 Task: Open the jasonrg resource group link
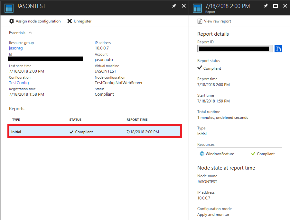tap(16, 48)
